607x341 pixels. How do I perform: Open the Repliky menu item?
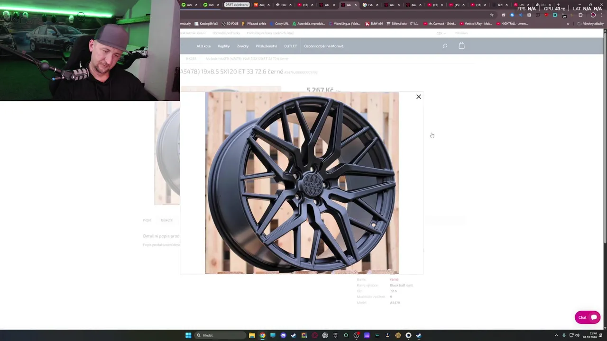coord(224,46)
